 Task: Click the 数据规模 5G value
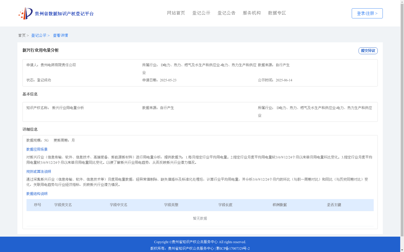pos(46,140)
